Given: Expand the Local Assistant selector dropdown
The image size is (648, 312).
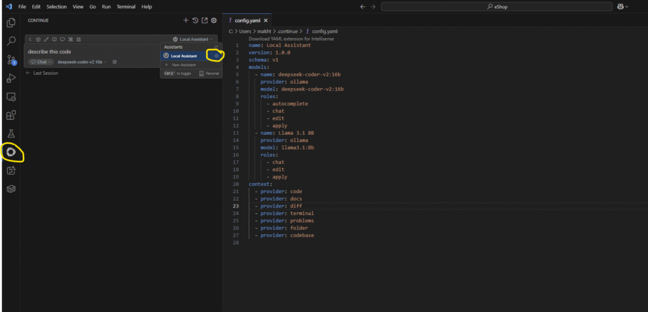Looking at the screenshot, I should pos(192,39).
